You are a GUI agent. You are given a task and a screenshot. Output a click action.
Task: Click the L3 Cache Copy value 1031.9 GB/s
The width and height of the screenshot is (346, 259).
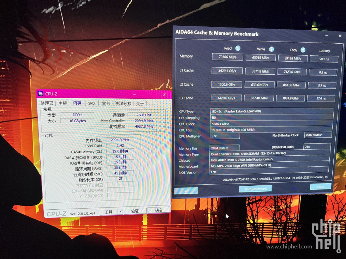tap(290, 98)
